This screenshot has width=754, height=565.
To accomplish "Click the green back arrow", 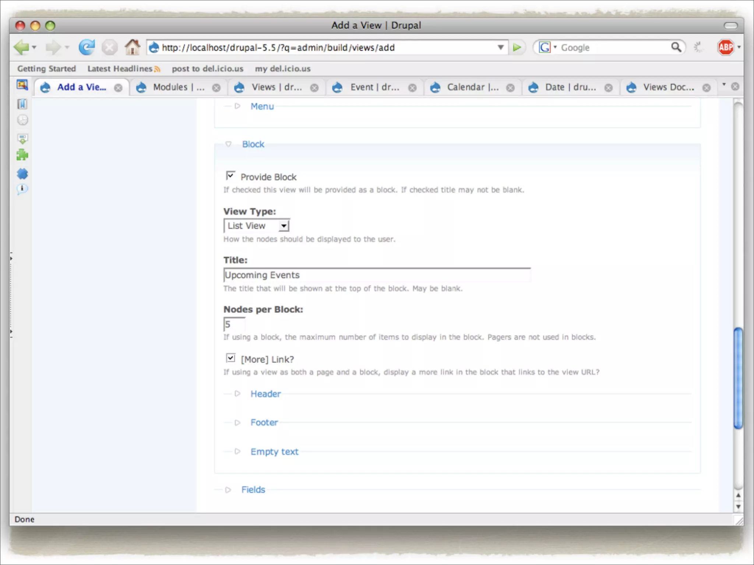I will click(x=21, y=47).
